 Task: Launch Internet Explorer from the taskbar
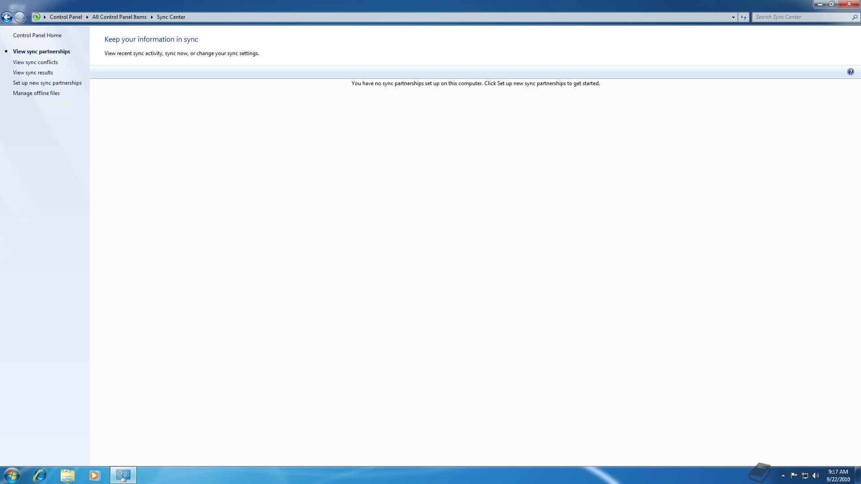[x=40, y=475]
